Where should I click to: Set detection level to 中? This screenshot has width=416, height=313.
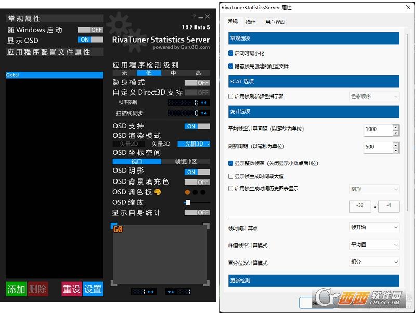(173, 73)
